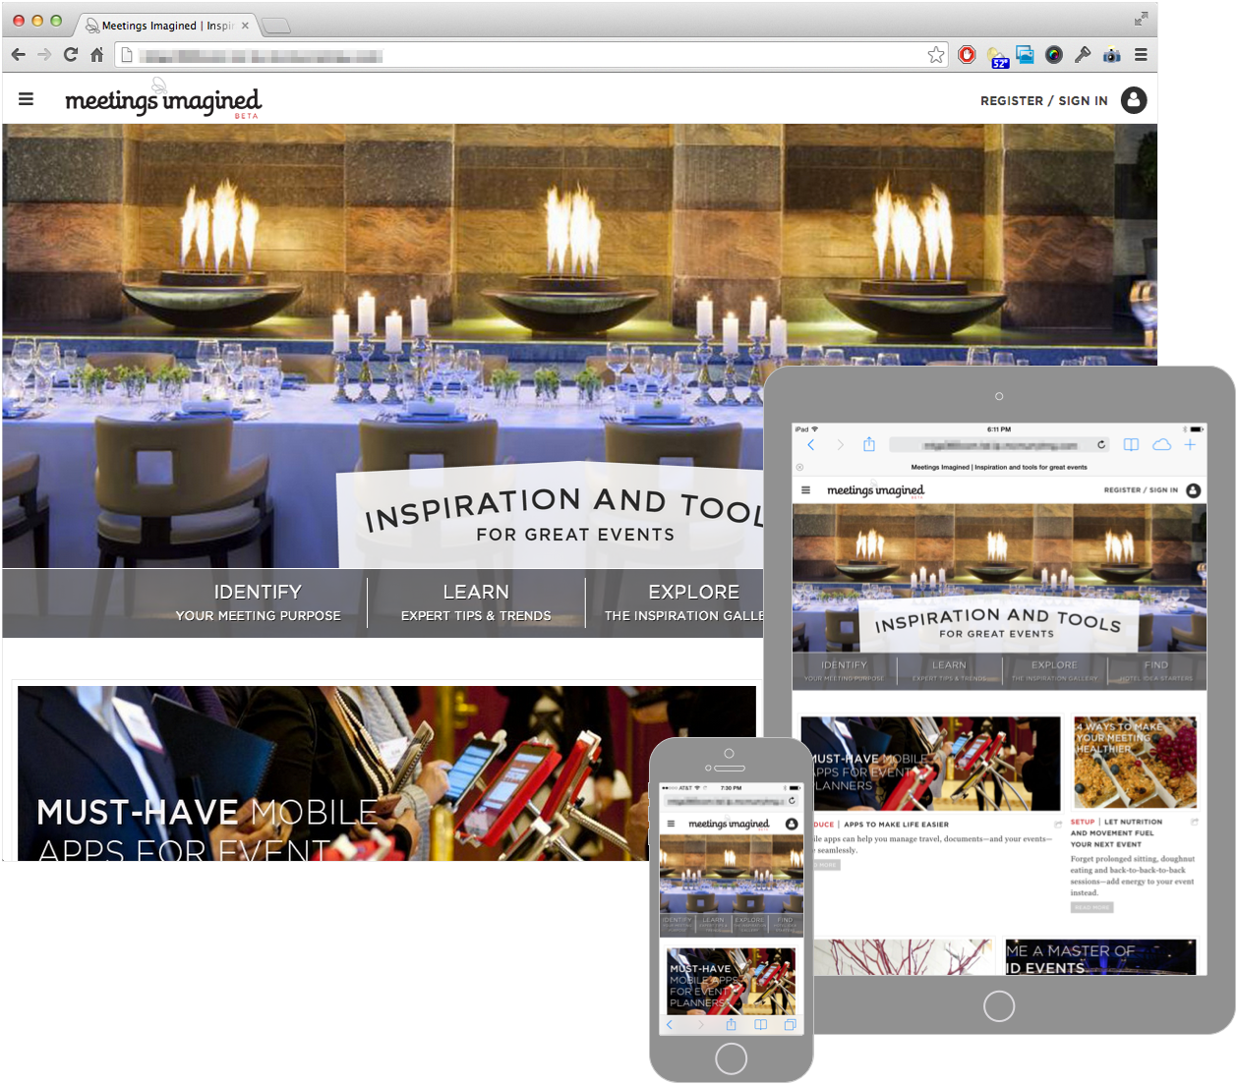Open the weather extension showing 52°

click(997, 57)
